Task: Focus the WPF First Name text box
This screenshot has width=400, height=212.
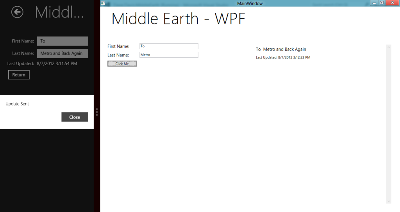Action: pos(169,46)
